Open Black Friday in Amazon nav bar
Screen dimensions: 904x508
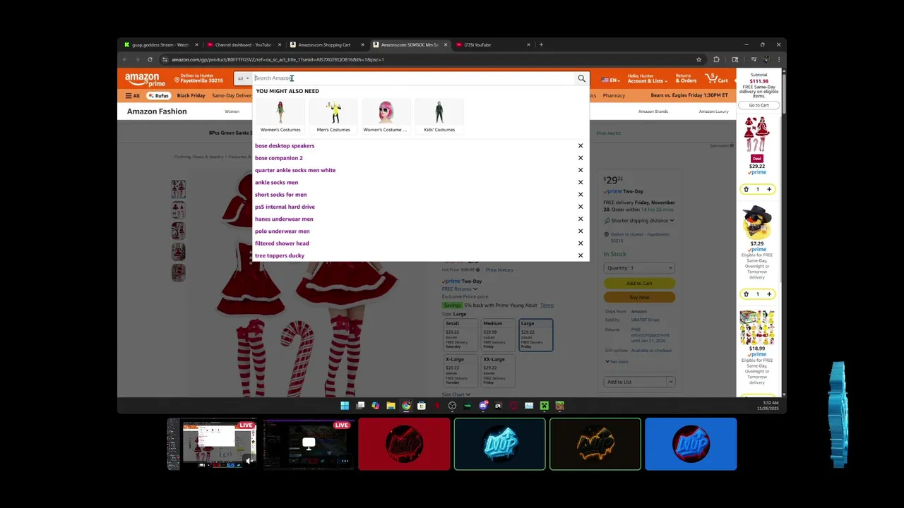point(191,95)
